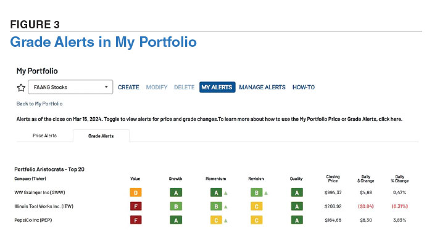Click WW Grainger's A Growth grade badge
The height and width of the screenshot is (239, 432).
(x=176, y=193)
